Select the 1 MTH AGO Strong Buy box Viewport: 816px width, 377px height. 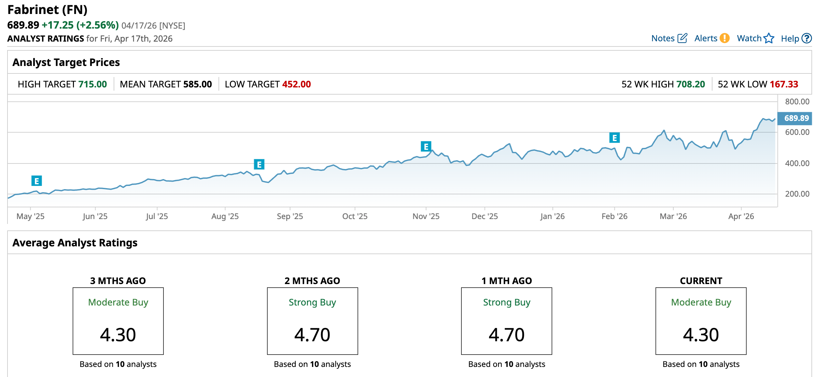(506, 321)
